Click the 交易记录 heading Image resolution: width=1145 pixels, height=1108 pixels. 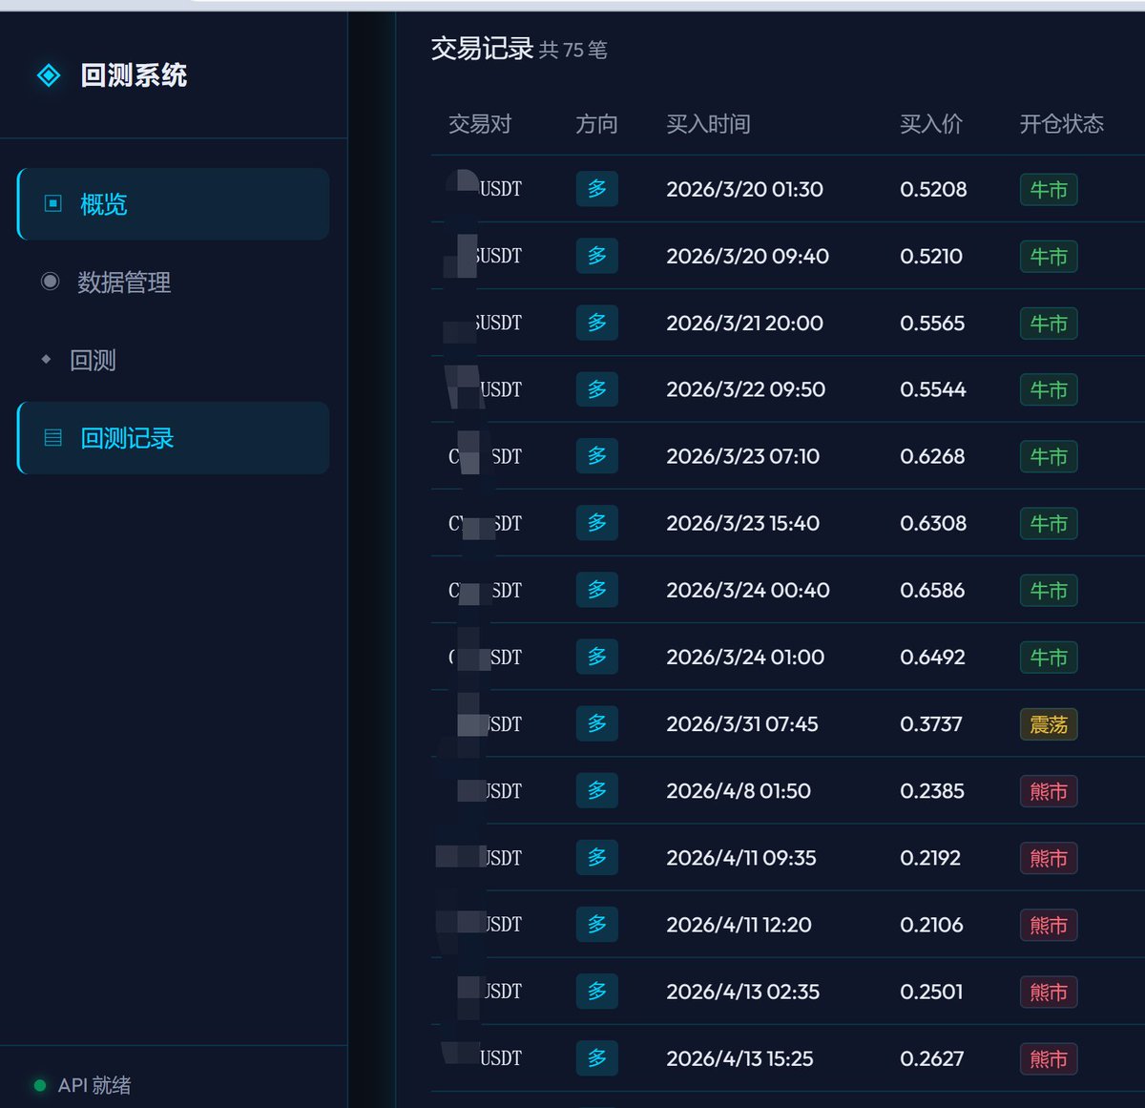[482, 49]
